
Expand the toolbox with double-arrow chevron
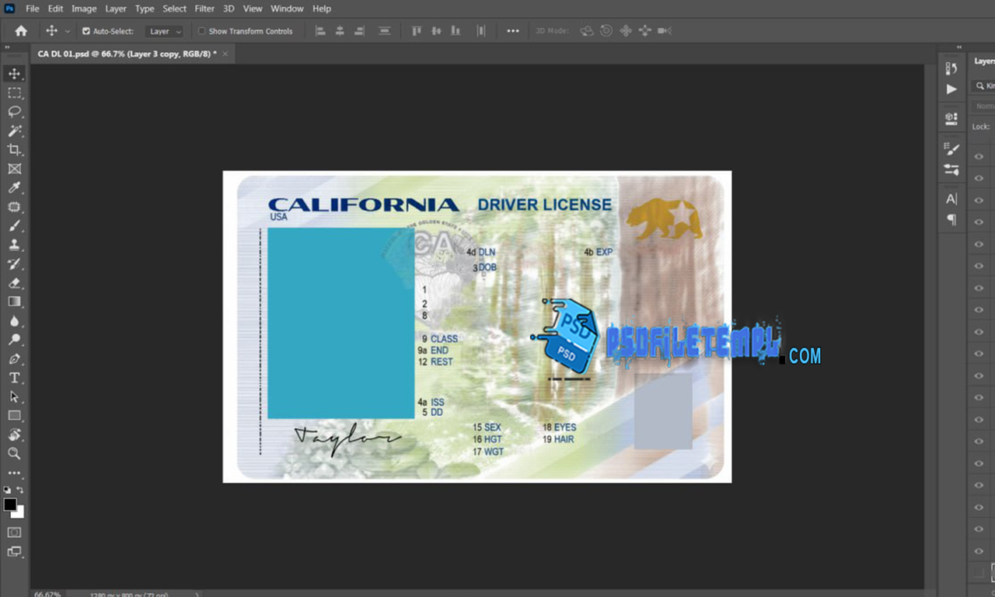pyautogui.click(x=9, y=48)
